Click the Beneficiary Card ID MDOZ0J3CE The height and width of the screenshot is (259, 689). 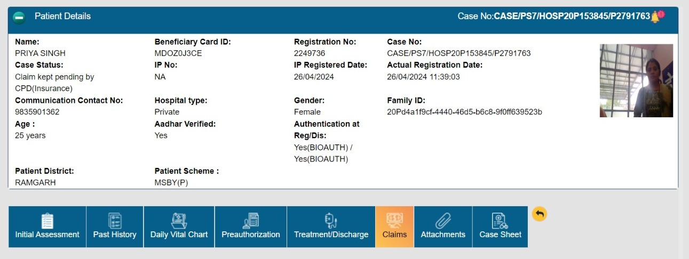pos(178,53)
